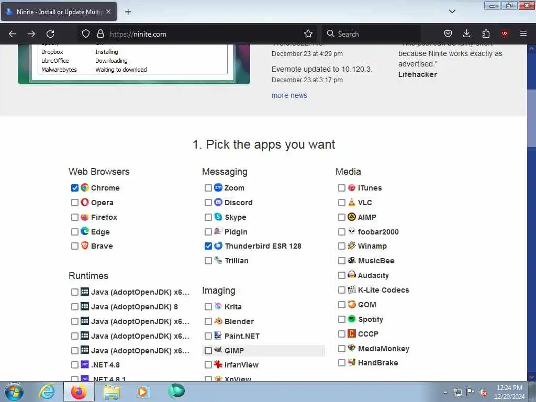536x402 pixels.
Task: Click the Brave lion icon
Action: pos(85,245)
